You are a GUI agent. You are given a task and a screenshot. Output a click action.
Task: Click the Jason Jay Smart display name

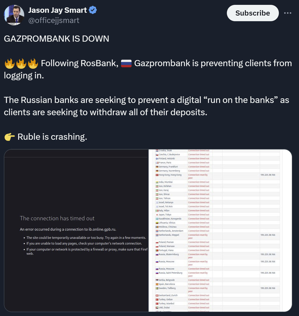click(x=58, y=10)
